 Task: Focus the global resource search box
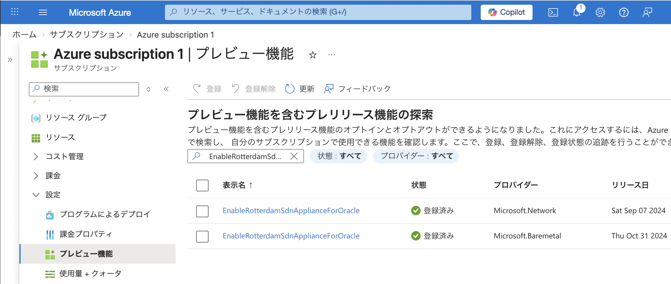click(318, 12)
